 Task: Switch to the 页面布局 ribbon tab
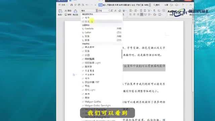111,5
